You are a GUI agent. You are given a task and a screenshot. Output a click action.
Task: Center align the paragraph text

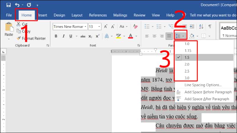click(154, 36)
